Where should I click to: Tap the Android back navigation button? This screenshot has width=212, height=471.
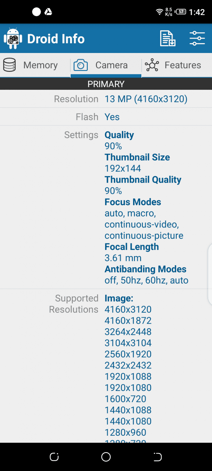click(157, 457)
